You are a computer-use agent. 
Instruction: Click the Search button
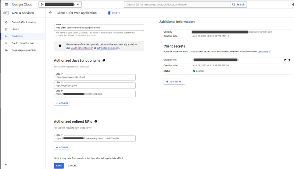[239, 4]
